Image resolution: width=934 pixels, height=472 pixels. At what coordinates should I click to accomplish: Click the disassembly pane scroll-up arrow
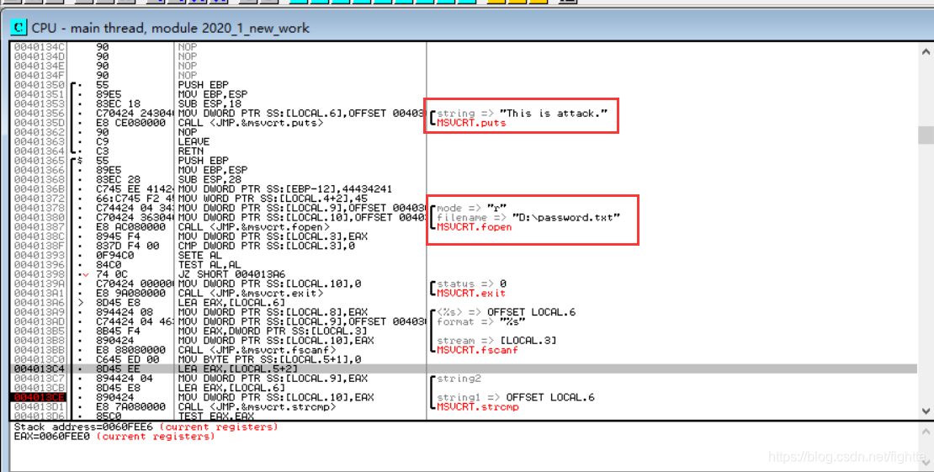tap(926, 52)
